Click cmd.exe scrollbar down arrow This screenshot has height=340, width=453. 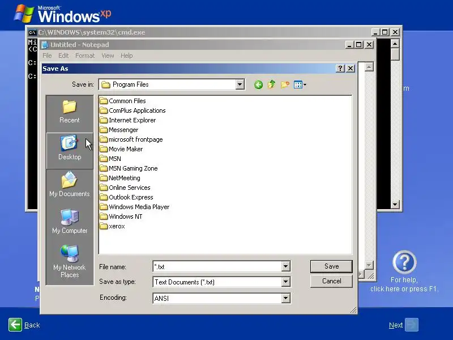(395, 205)
